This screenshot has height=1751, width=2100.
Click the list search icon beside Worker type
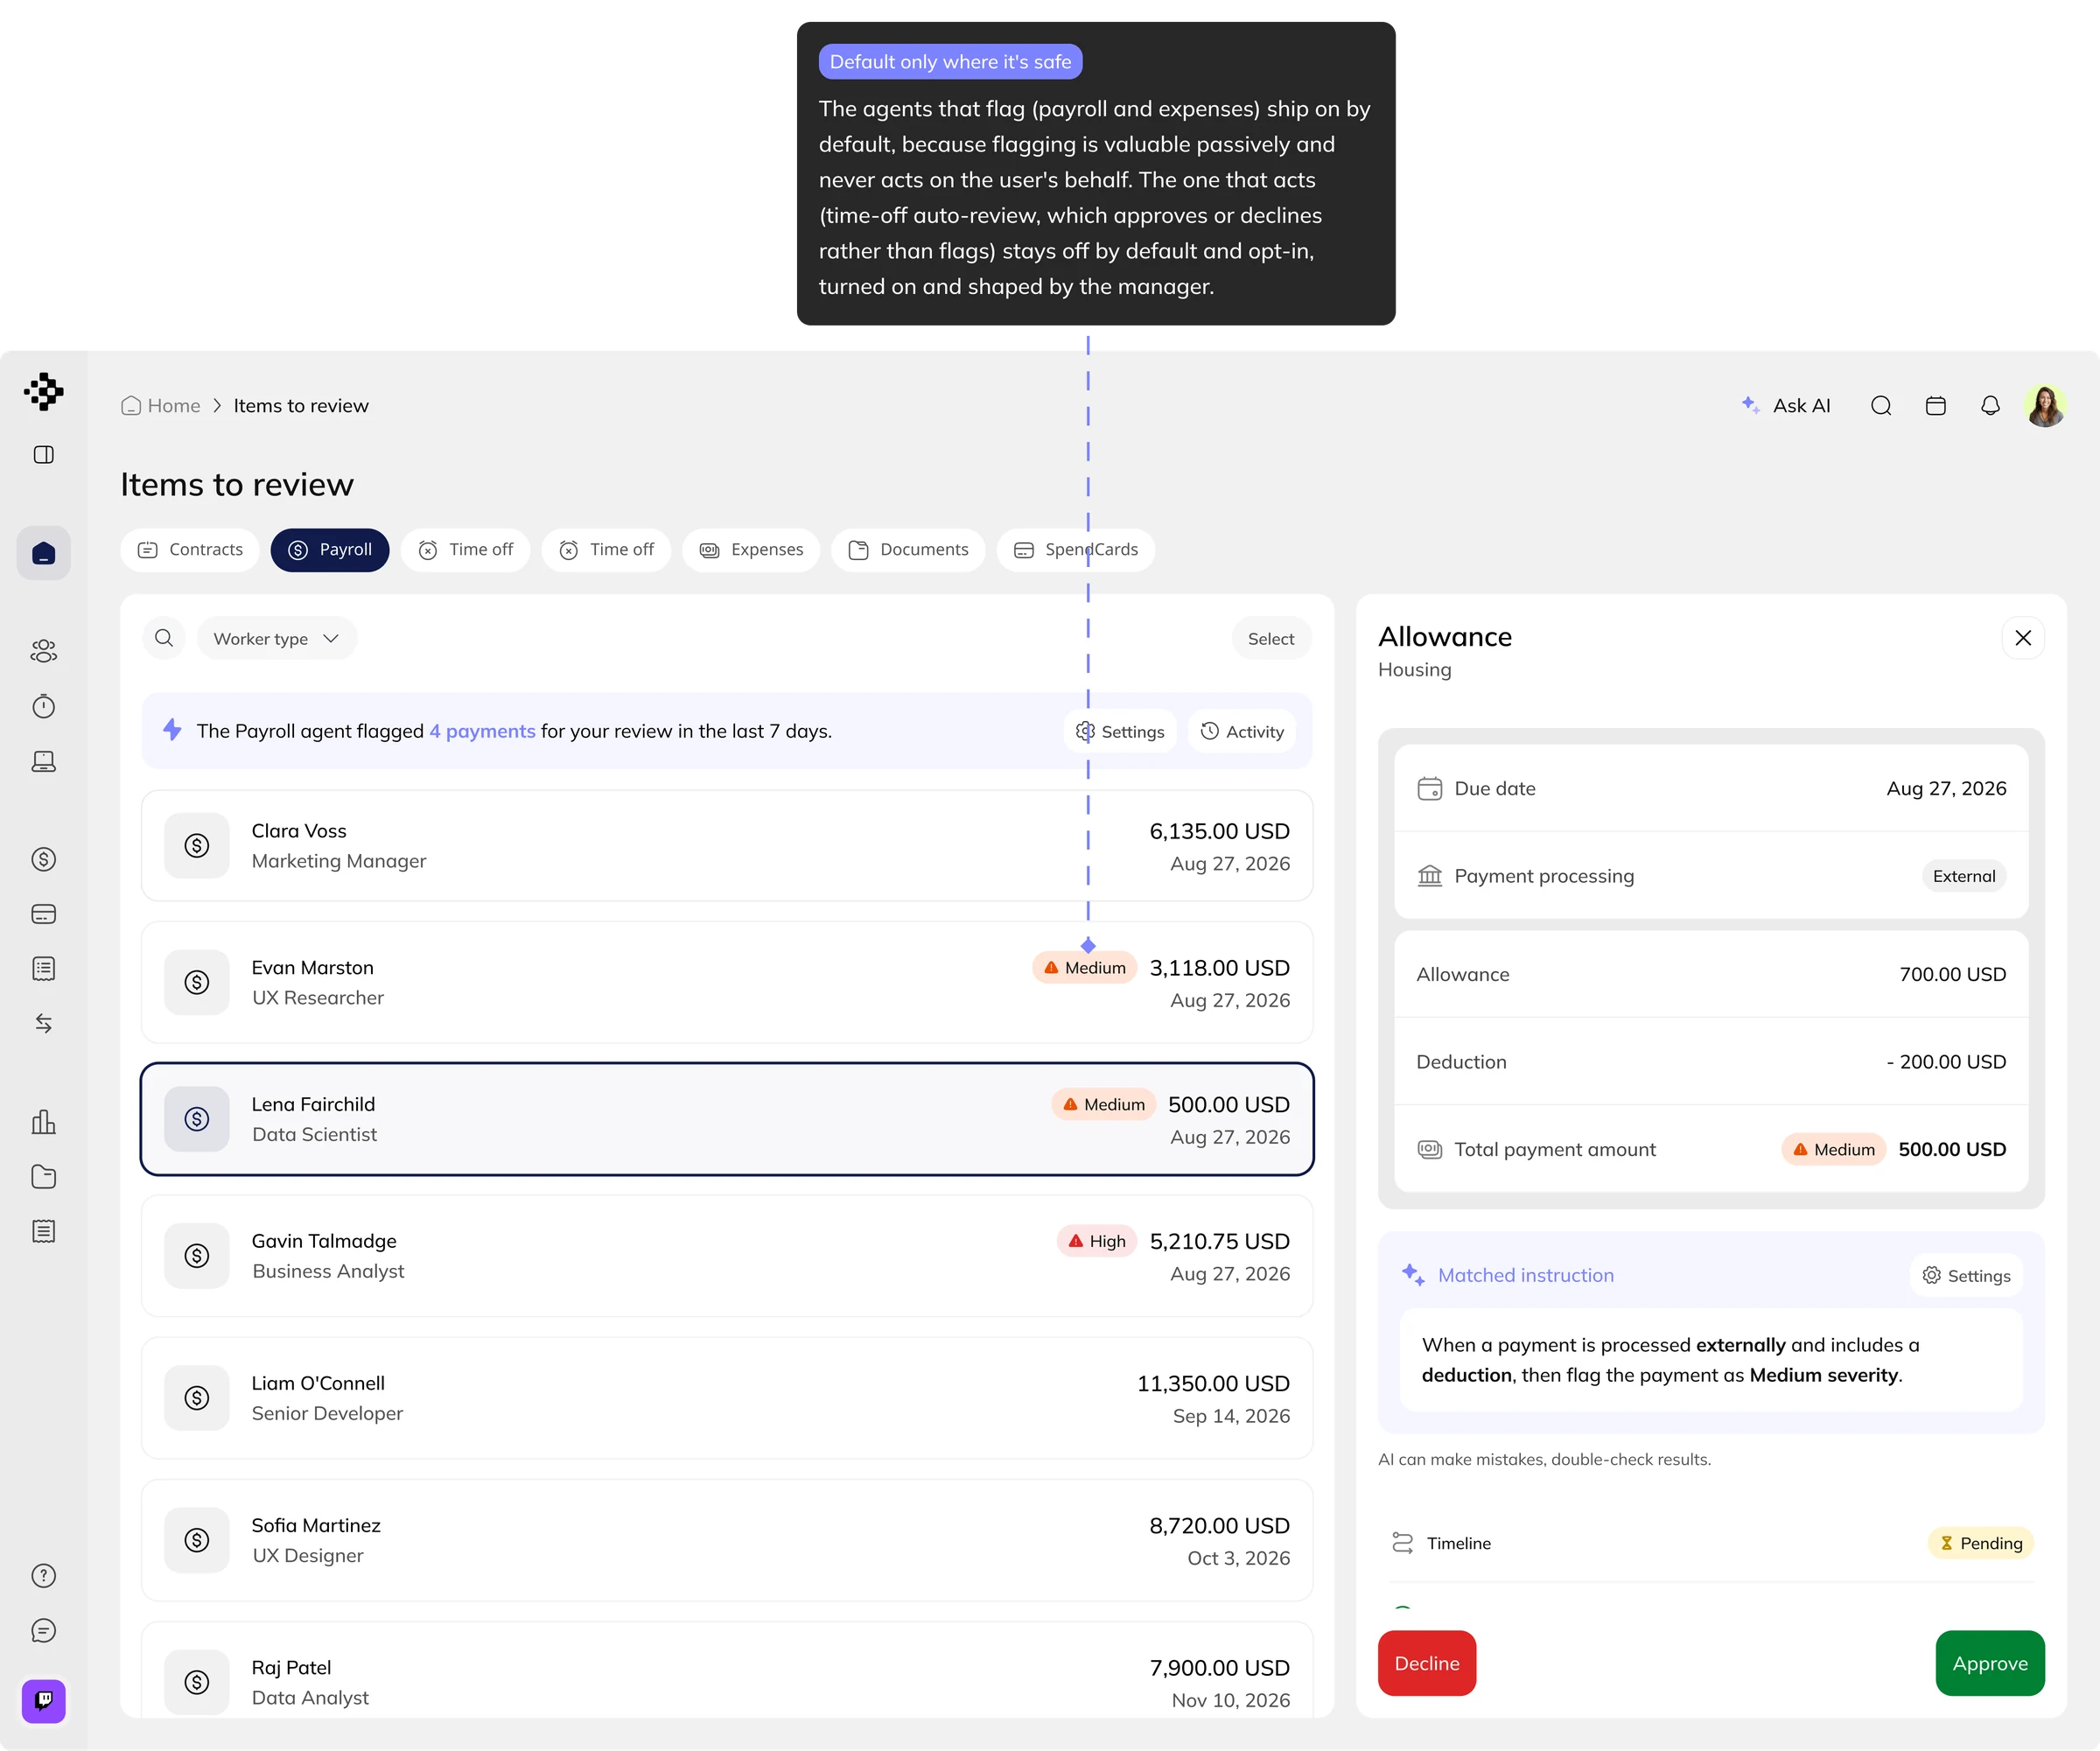point(164,639)
